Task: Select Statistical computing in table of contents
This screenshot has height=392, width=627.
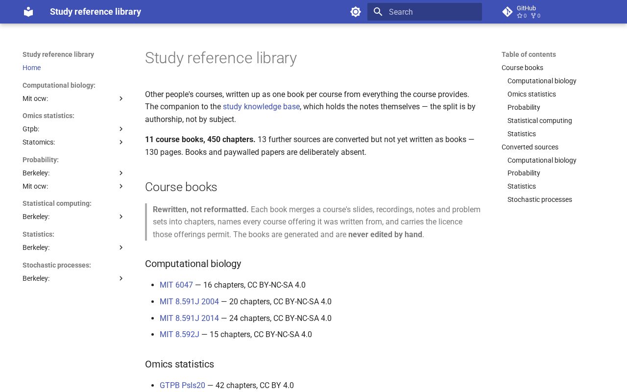Action: click(540, 121)
